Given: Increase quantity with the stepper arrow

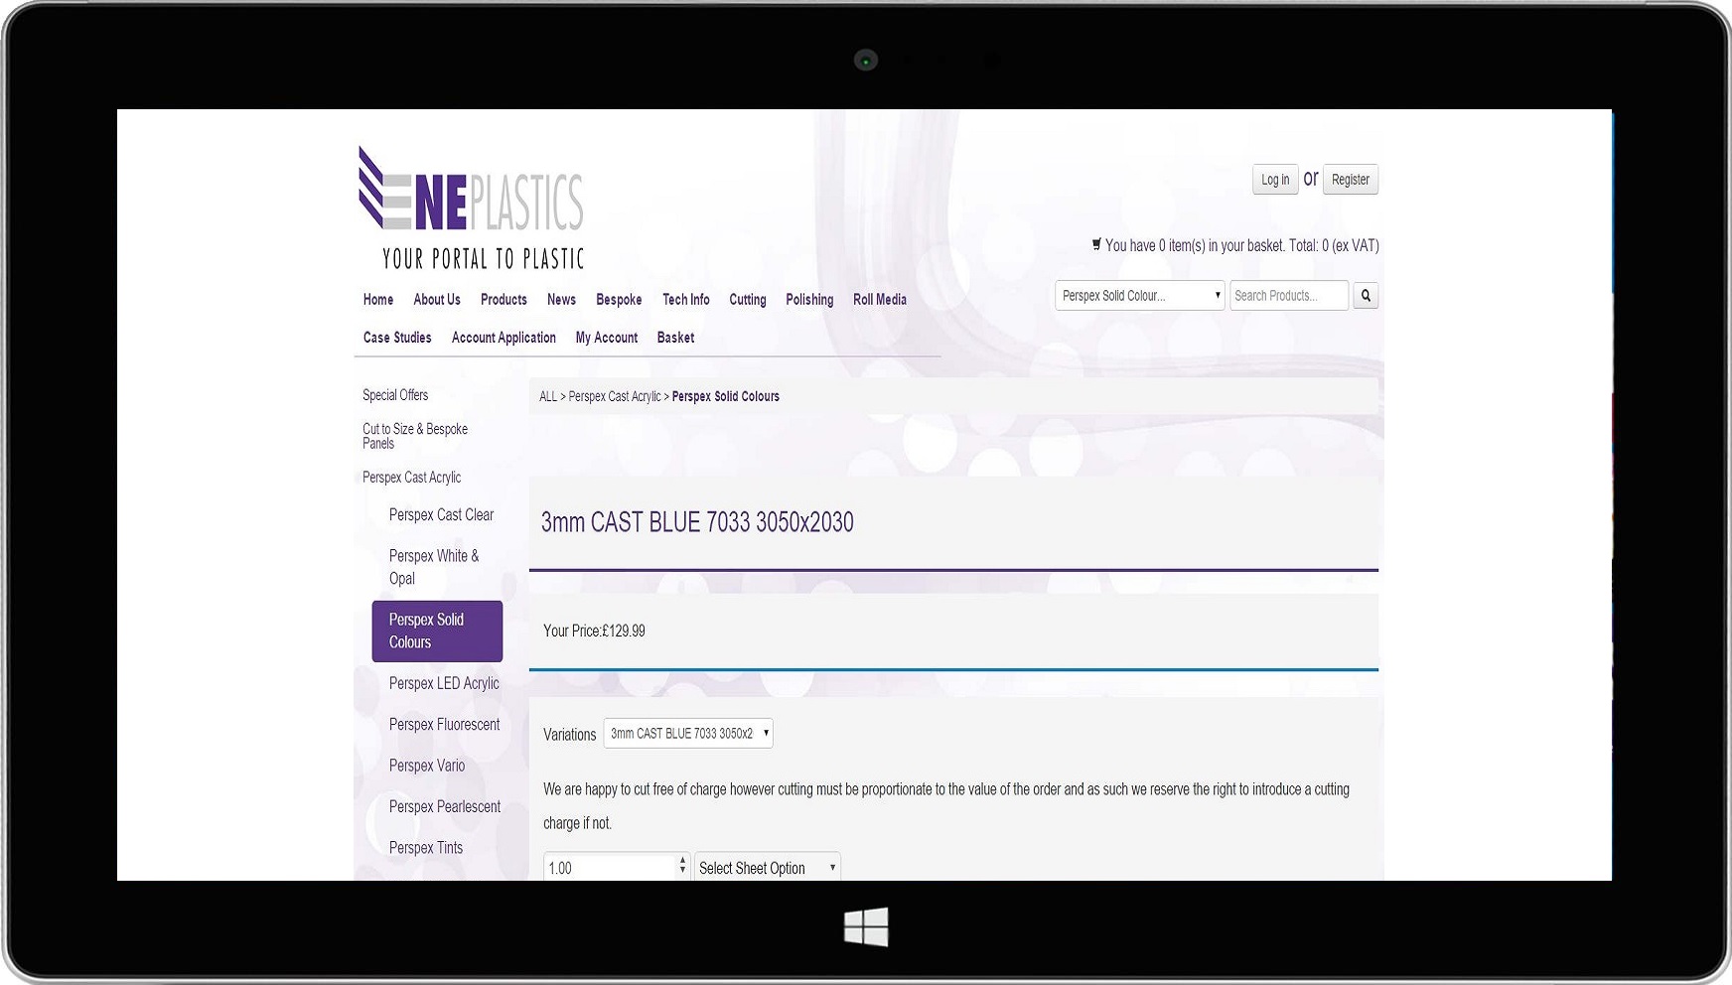Looking at the screenshot, I should point(682,861).
